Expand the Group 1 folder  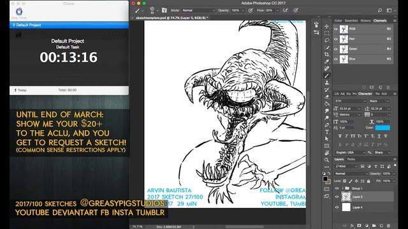343,188
